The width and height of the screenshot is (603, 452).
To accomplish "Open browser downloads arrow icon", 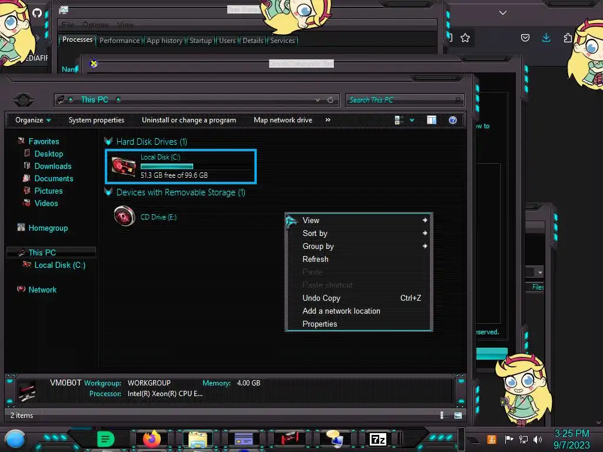I will (546, 37).
